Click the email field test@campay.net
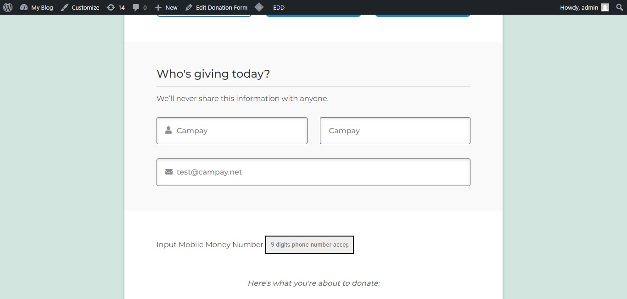The height and width of the screenshot is (299, 627). [313, 172]
